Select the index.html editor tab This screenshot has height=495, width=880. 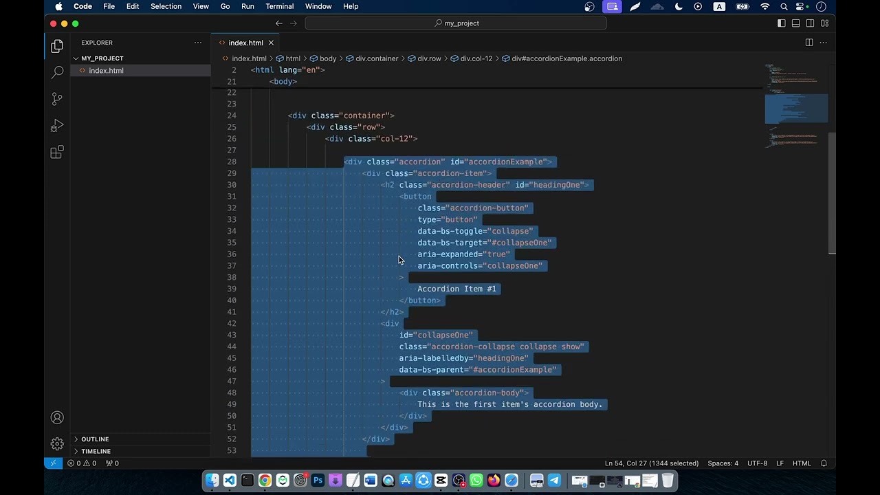244,43
